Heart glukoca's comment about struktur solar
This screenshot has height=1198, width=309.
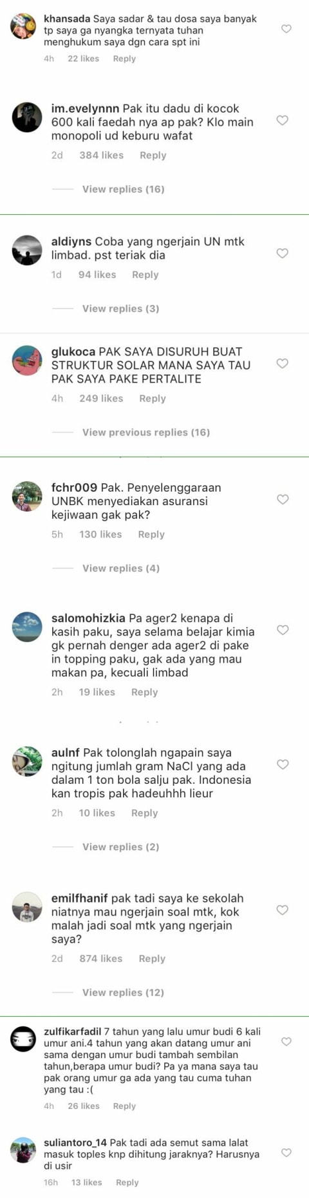pyautogui.click(x=282, y=363)
